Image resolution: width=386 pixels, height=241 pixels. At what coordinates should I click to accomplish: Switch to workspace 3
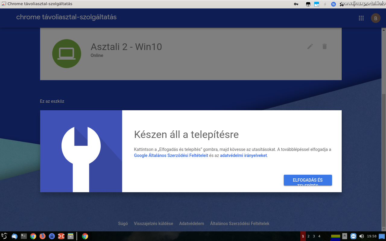(x=314, y=236)
